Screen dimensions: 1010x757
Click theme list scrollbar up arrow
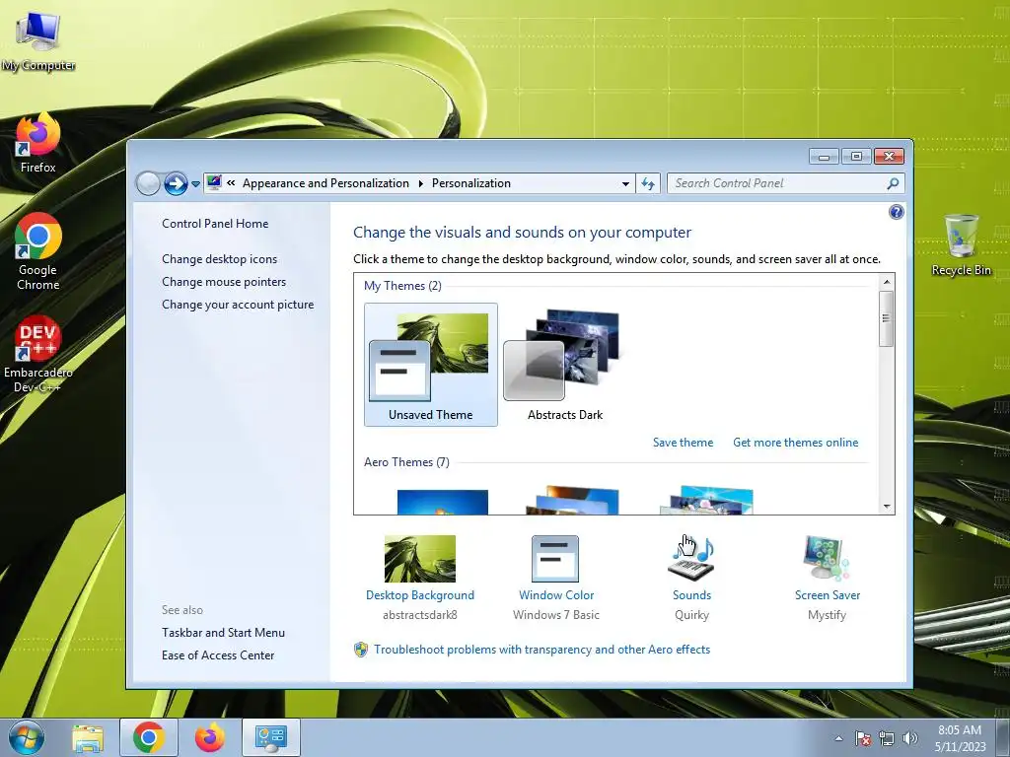(x=887, y=282)
